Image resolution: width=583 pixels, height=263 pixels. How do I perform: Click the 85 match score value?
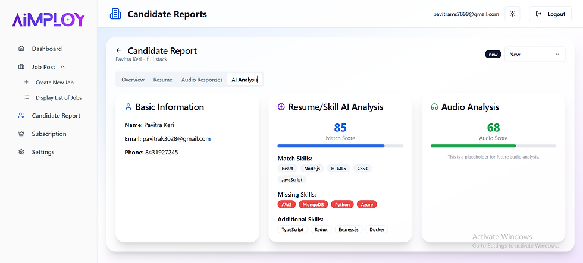click(x=340, y=128)
